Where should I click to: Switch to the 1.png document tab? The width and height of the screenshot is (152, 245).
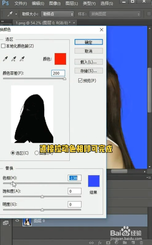click(43, 23)
